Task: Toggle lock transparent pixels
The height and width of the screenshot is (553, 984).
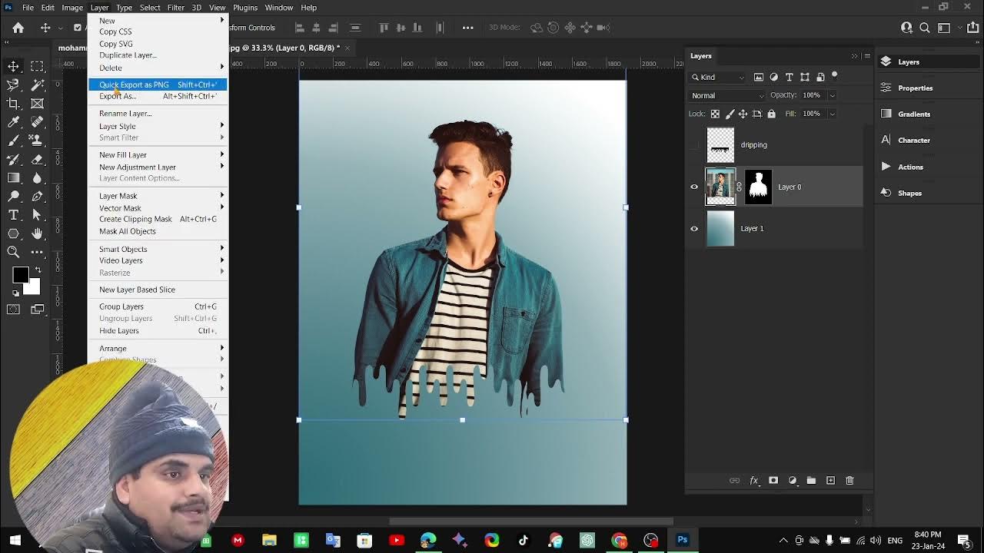Action: 715,114
